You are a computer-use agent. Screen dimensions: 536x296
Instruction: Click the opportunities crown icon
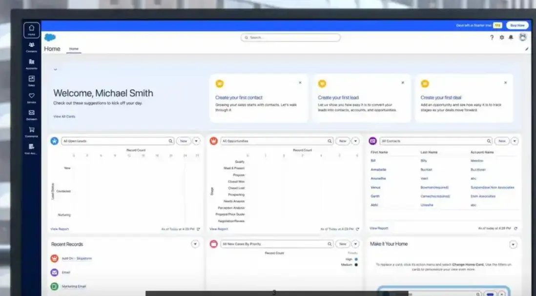[x=214, y=140]
